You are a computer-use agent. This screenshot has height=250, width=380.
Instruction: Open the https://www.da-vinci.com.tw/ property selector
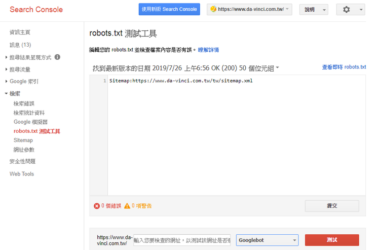click(249, 10)
